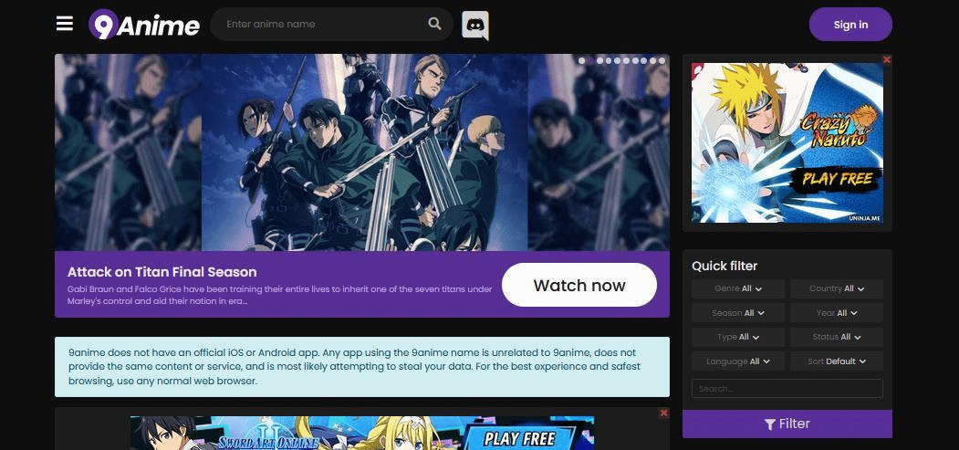This screenshot has height=450, width=959.
Task: Close the Crazy Naruto ad
Action: coord(887,59)
